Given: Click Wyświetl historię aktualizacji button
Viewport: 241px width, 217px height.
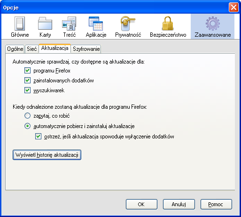Looking at the screenshot, I should pyautogui.click(x=47, y=155).
